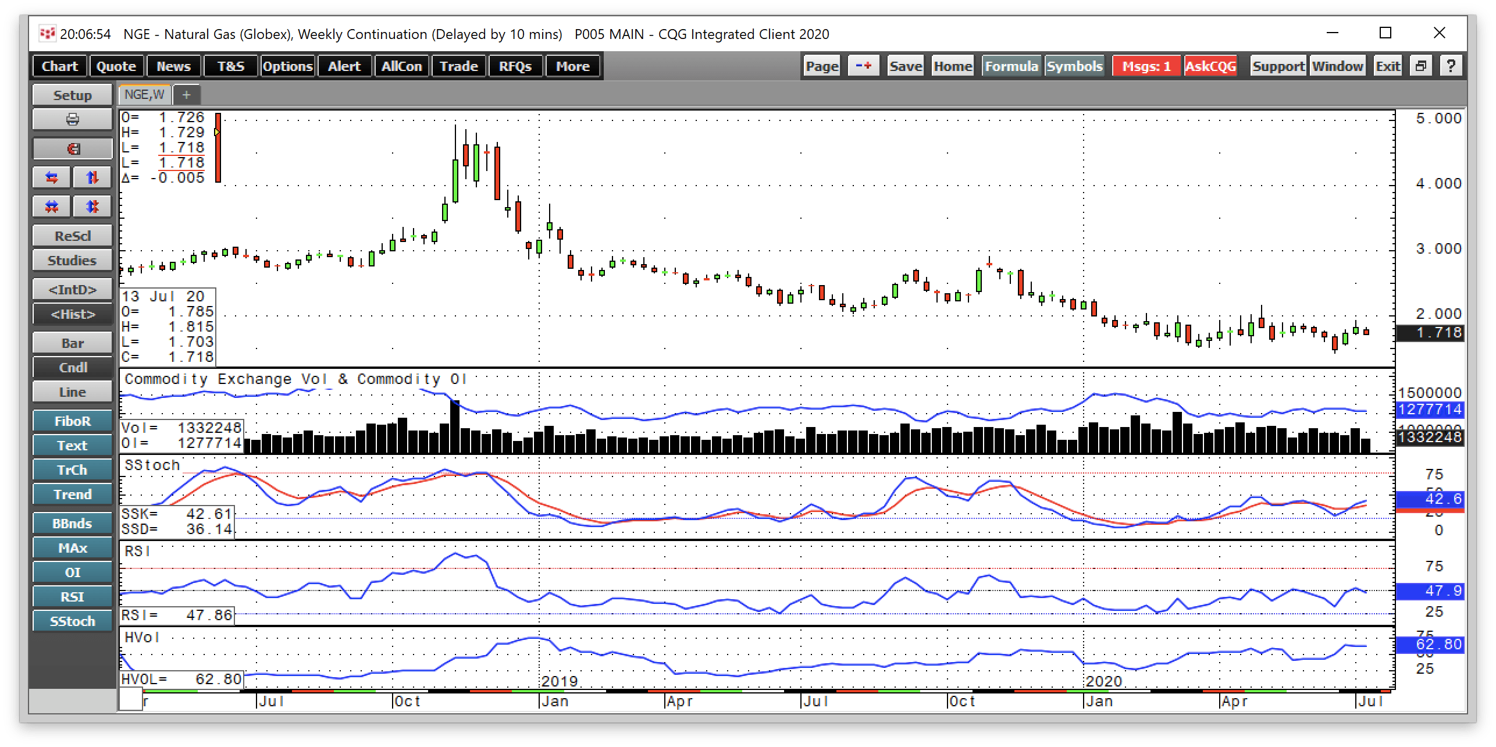Click the AskCQG button

[x=1210, y=66]
